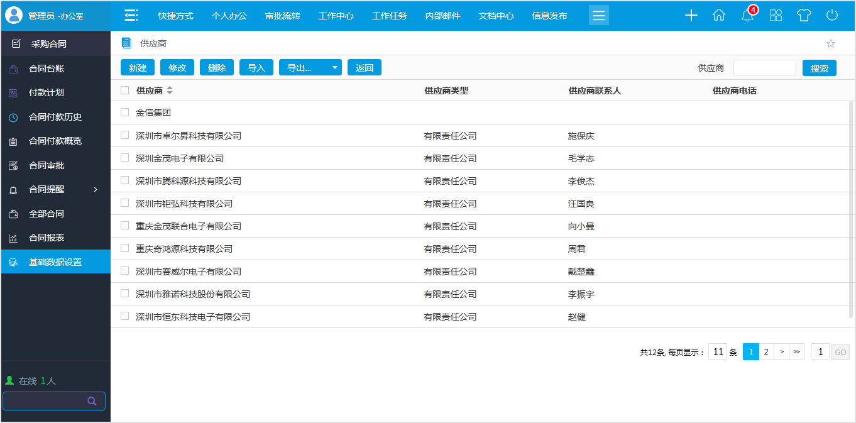Open notifications via the bell icon
Screen dimensions: 856x423
pyautogui.click(x=747, y=15)
